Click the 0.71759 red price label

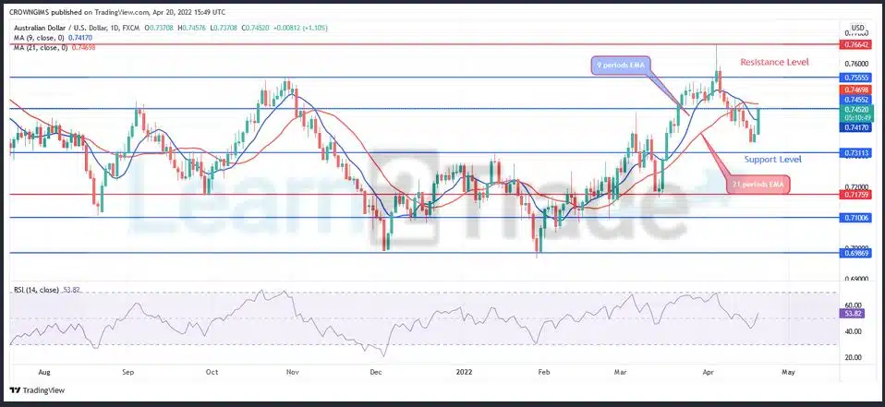click(x=854, y=195)
